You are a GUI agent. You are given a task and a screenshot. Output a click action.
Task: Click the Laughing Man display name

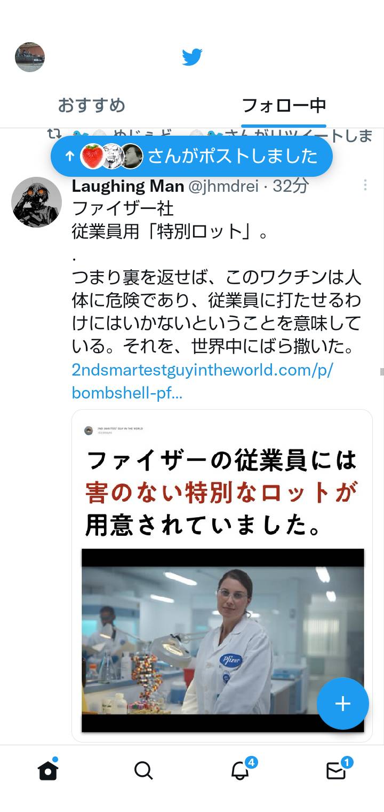pos(128,185)
